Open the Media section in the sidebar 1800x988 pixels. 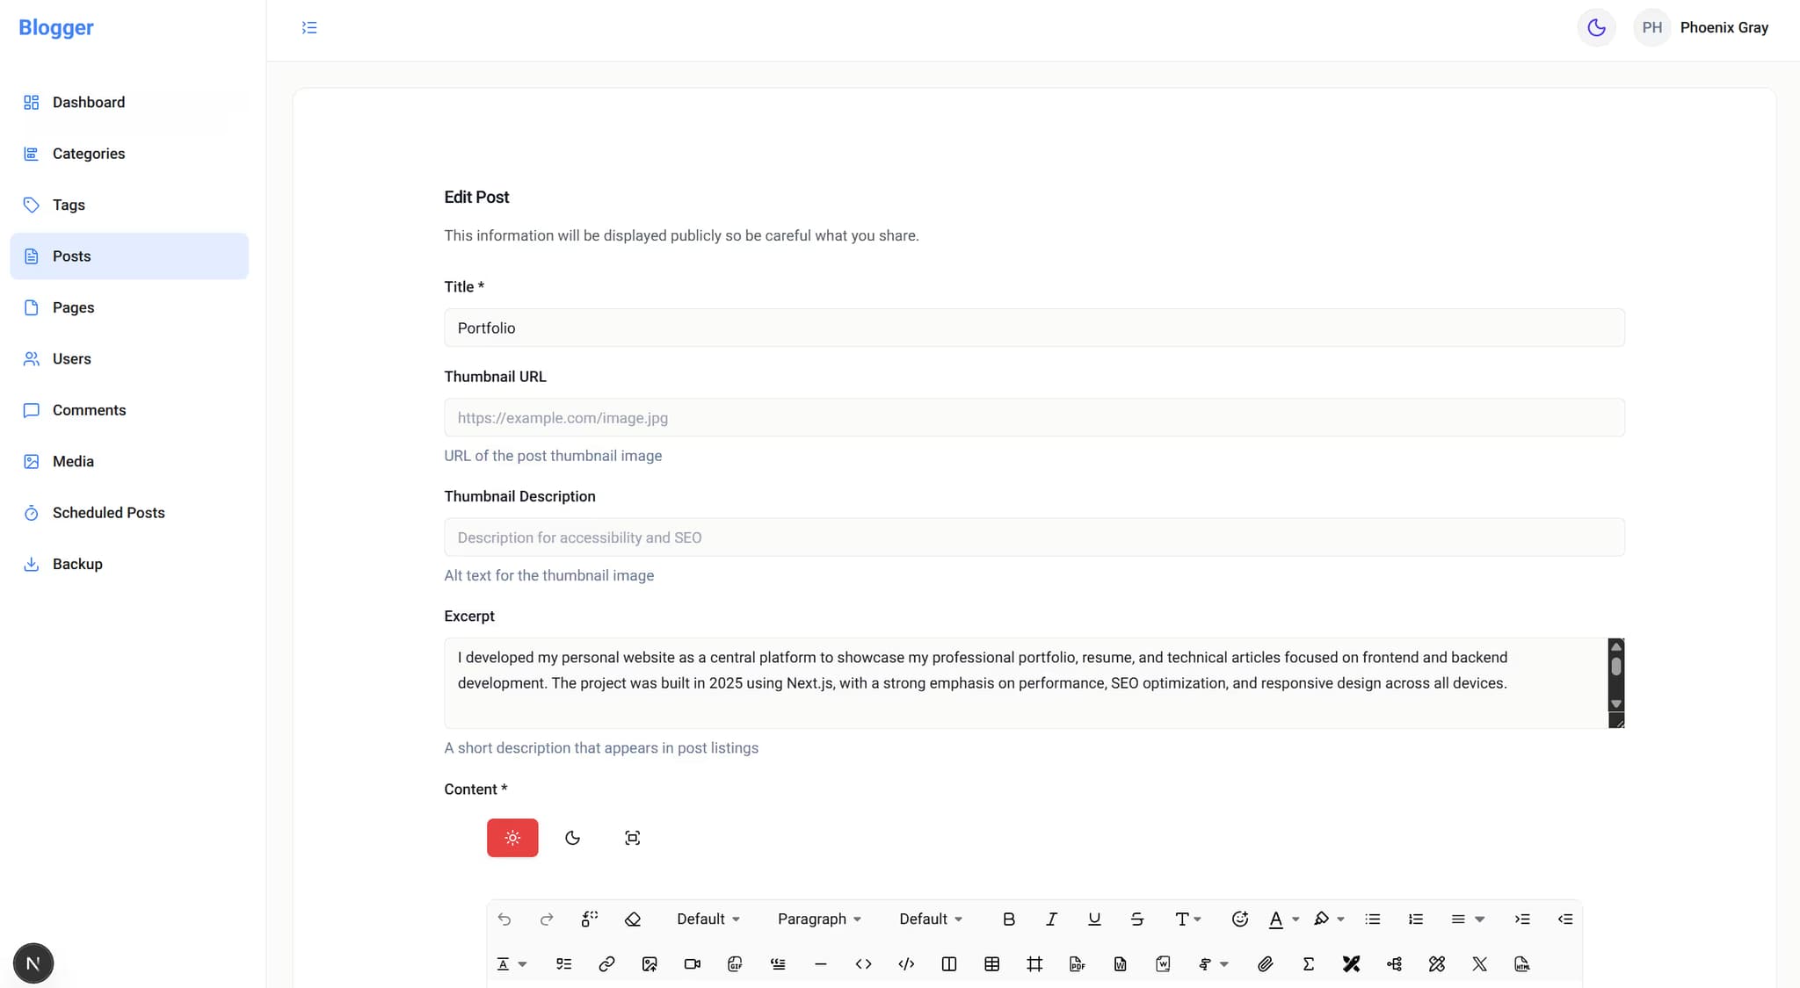pyautogui.click(x=73, y=460)
